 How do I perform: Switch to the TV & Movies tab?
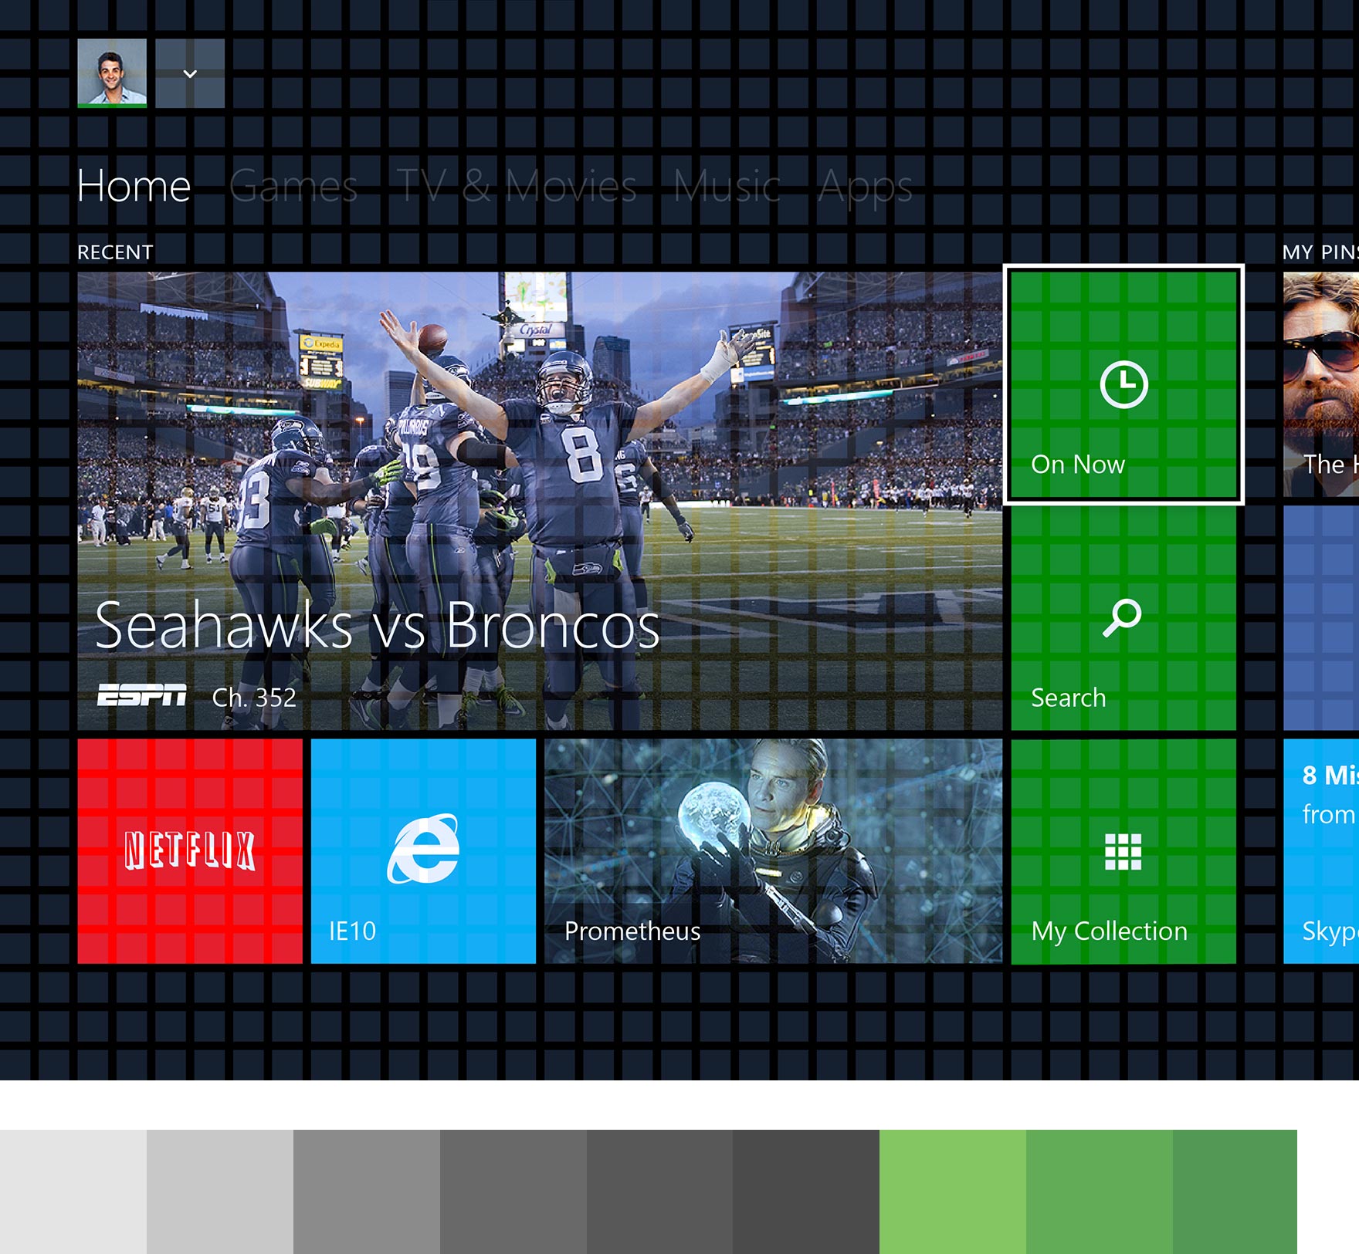517,187
